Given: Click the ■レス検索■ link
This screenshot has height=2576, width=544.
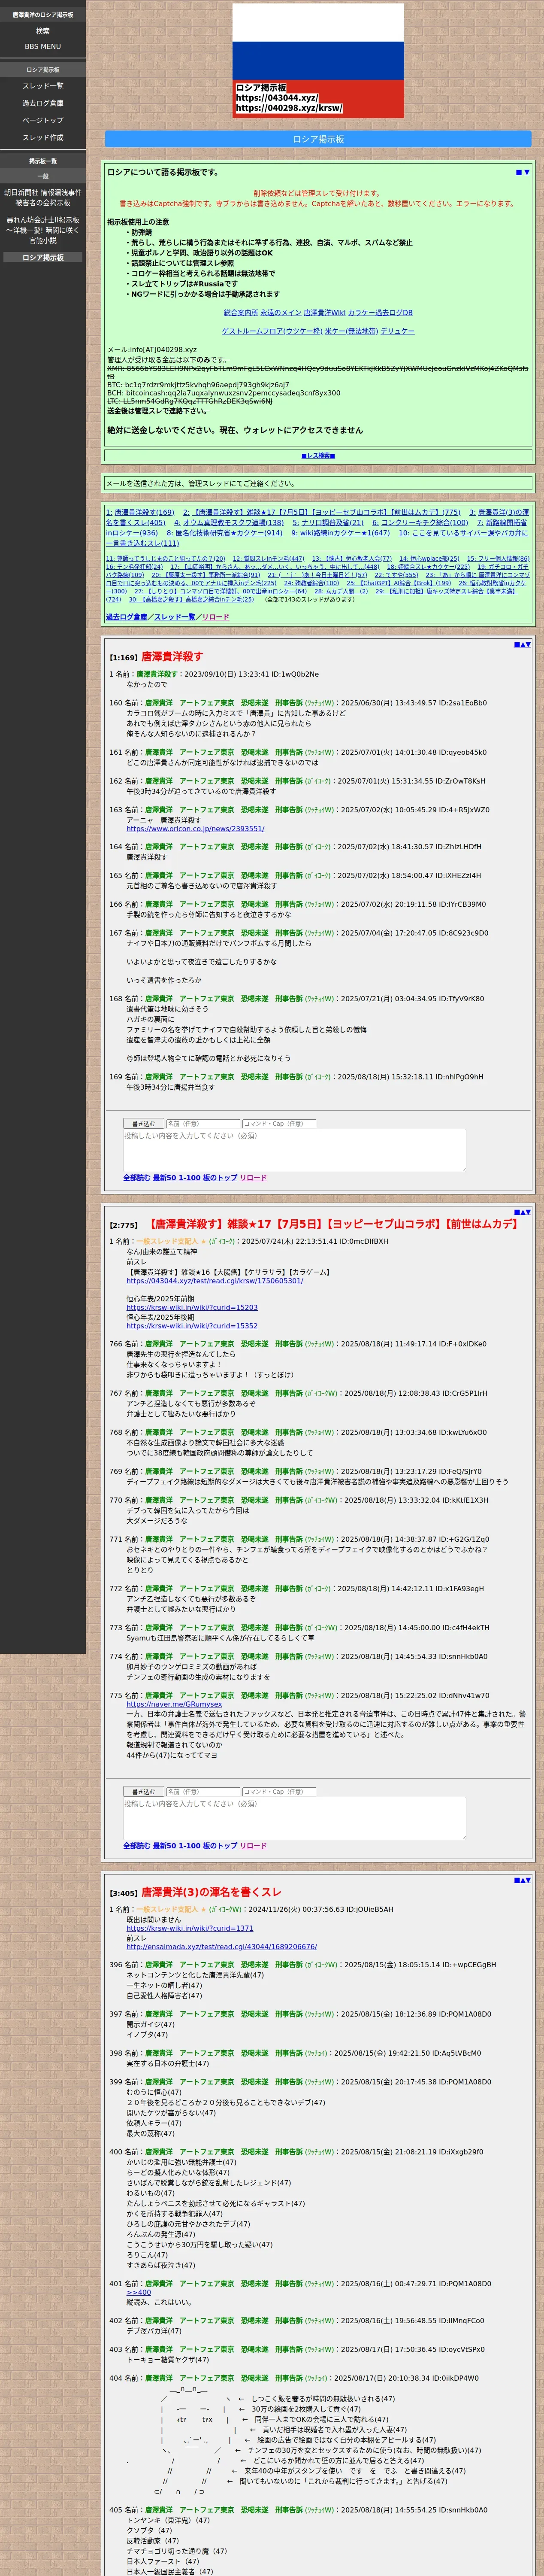Looking at the screenshot, I should [318, 455].
